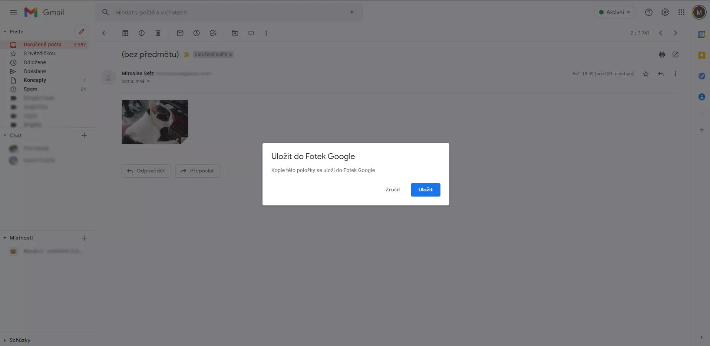Expand recipient details next to komu: mně
The image size is (710, 346).
point(148,81)
